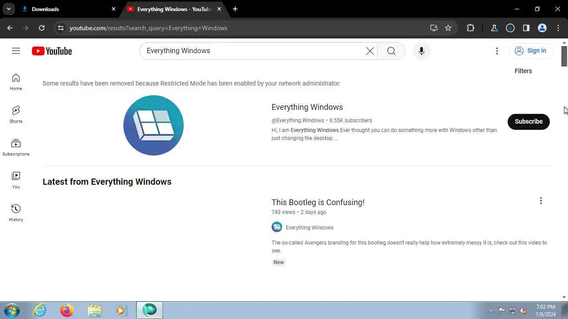Screen dimensions: 568x319
Task: Click the network tray icon
Action: coord(513,311)
